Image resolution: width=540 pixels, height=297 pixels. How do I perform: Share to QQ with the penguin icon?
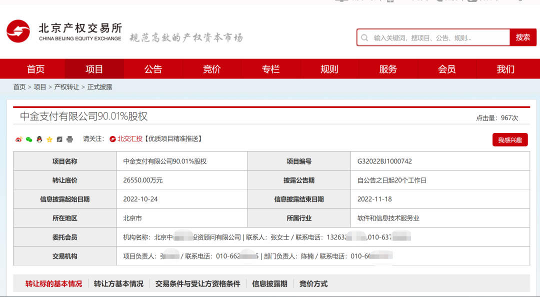(x=39, y=139)
